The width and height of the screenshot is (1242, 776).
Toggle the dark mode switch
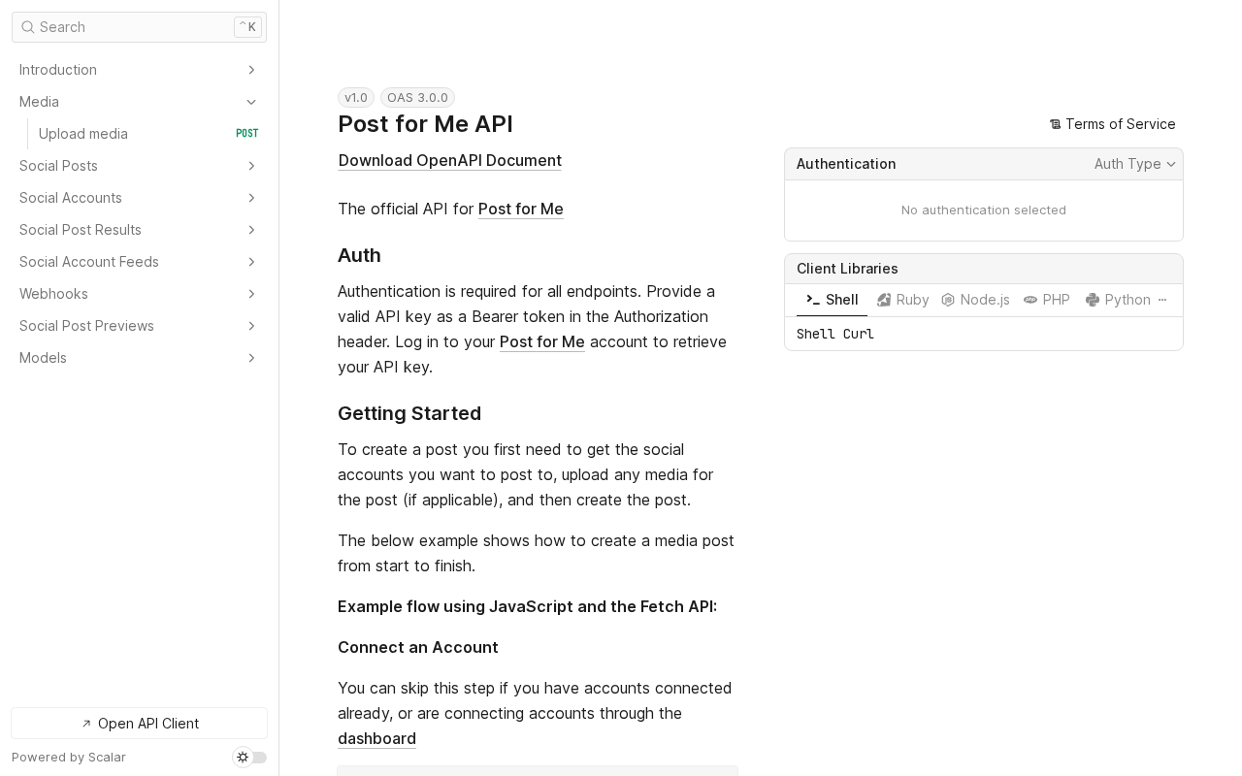(x=250, y=758)
